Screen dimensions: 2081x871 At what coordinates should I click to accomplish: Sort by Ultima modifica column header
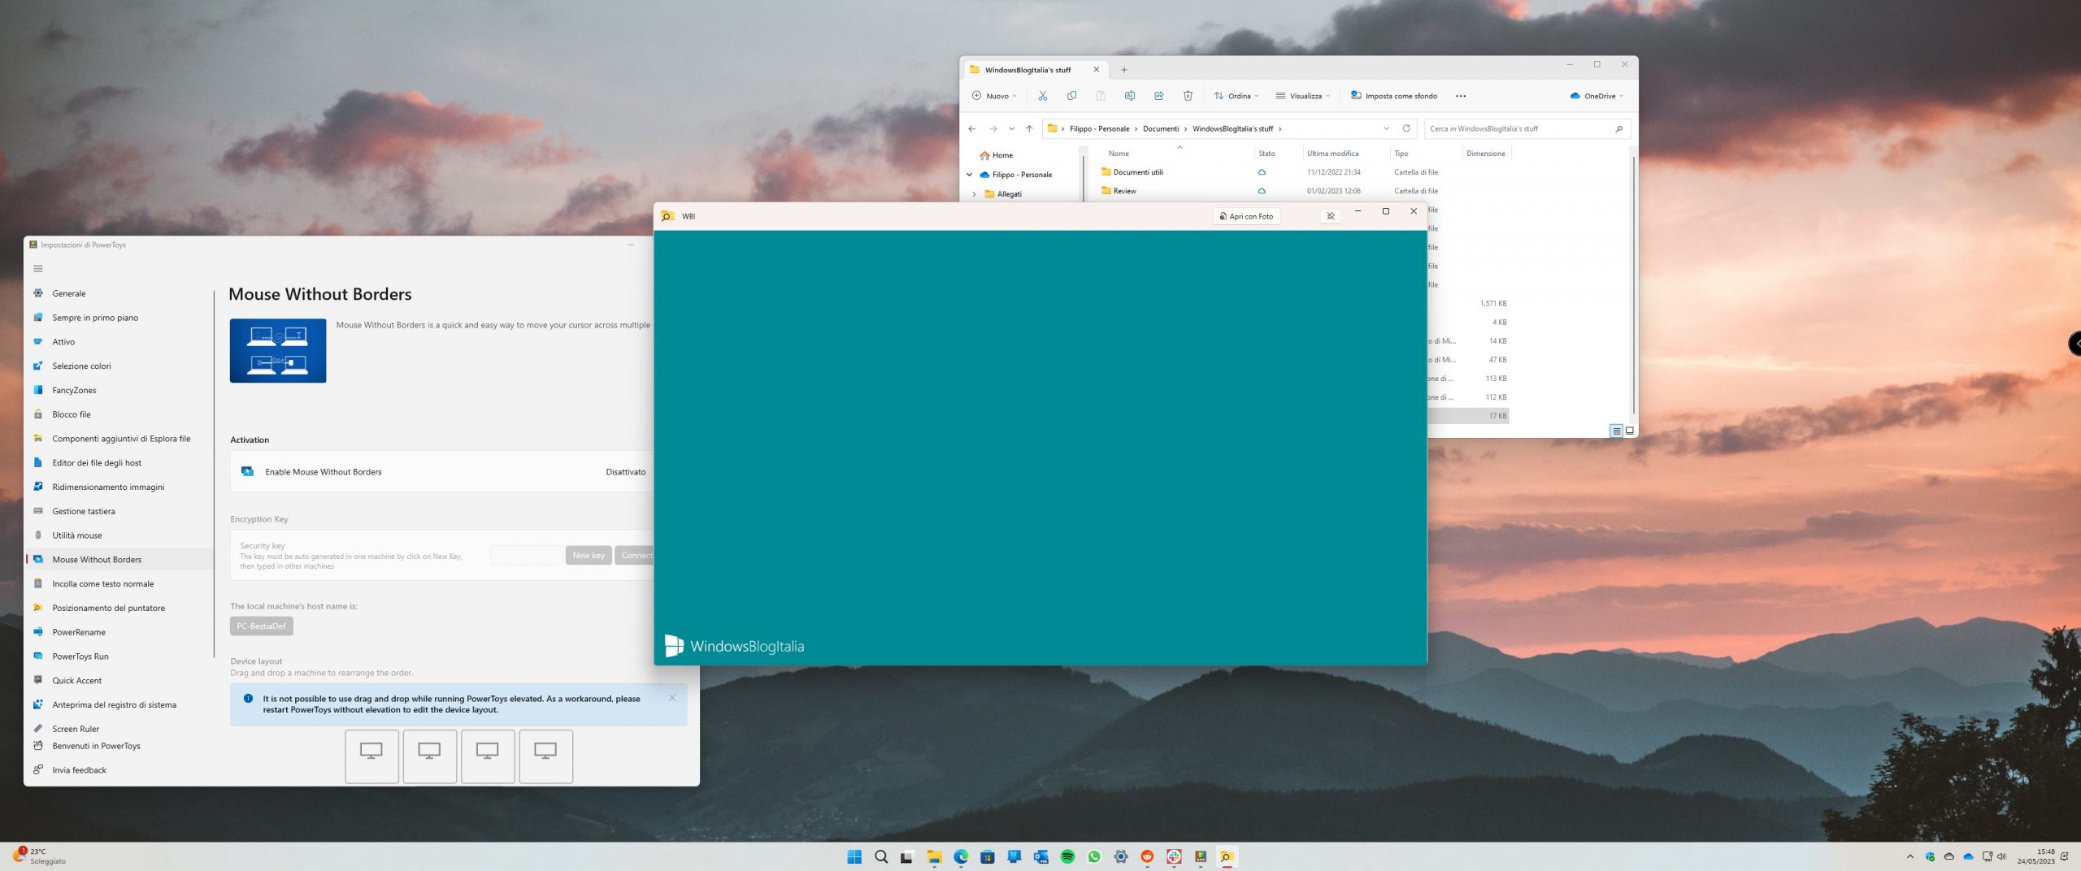tap(1332, 154)
